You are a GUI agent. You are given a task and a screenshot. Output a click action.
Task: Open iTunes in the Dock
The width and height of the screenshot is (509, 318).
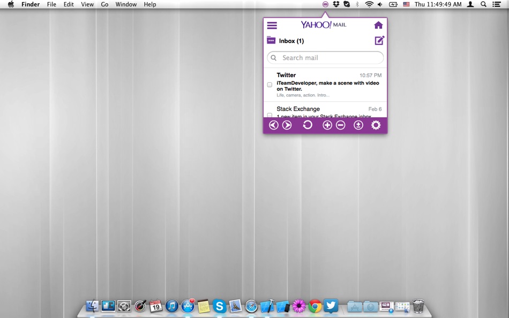(x=172, y=306)
